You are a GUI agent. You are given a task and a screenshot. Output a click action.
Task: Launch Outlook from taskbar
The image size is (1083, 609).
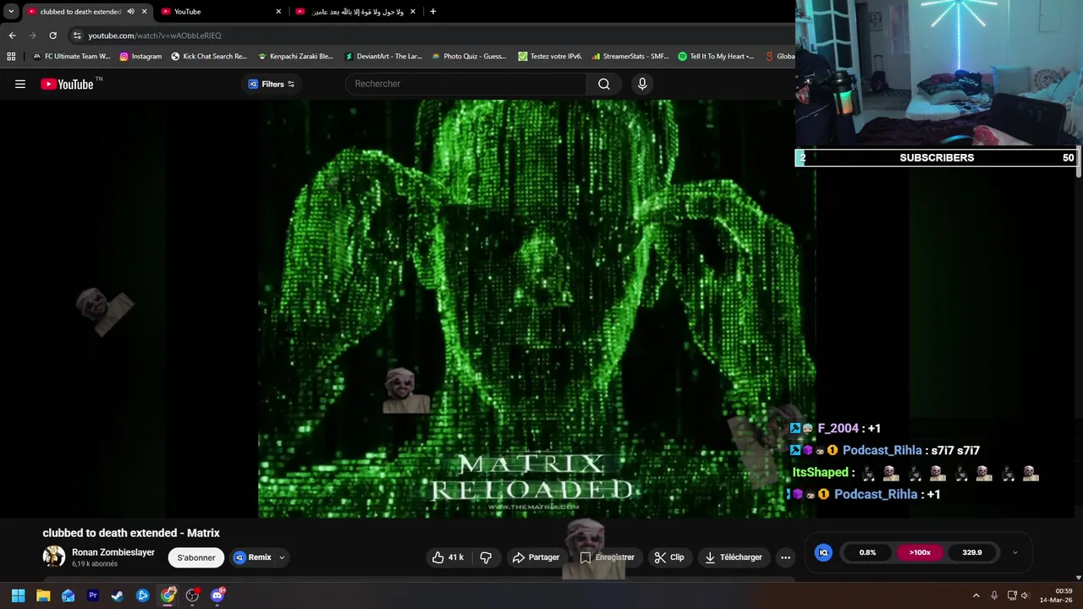pyautogui.click(x=68, y=595)
